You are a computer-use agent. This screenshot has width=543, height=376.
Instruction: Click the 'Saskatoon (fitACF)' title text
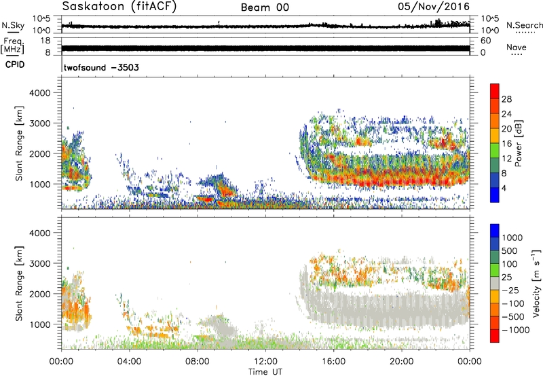(119, 7)
